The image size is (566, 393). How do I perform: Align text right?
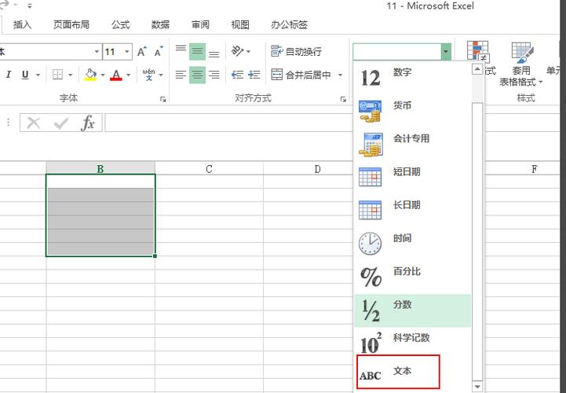click(x=214, y=75)
